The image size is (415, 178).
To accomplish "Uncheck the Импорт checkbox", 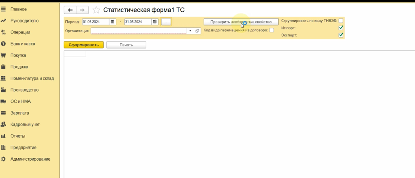I will 341,28.
